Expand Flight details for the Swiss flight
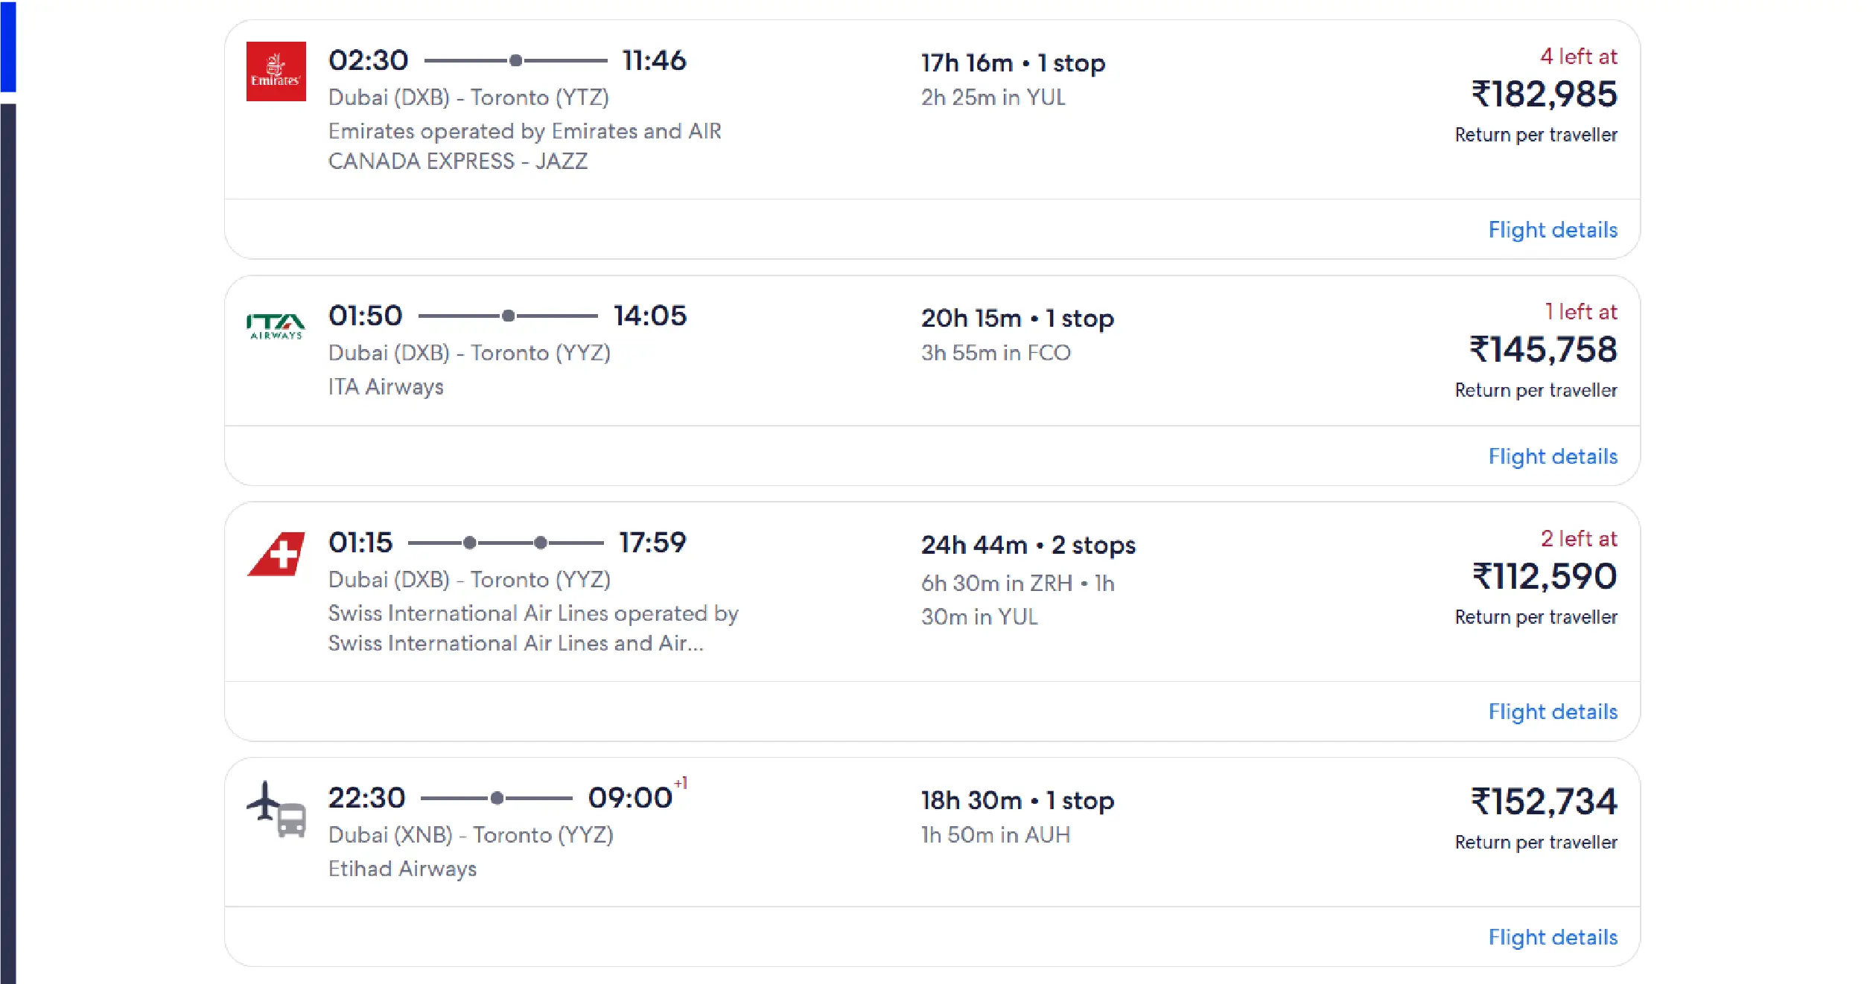The width and height of the screenshot is (1867, 984). [1553, 712]
